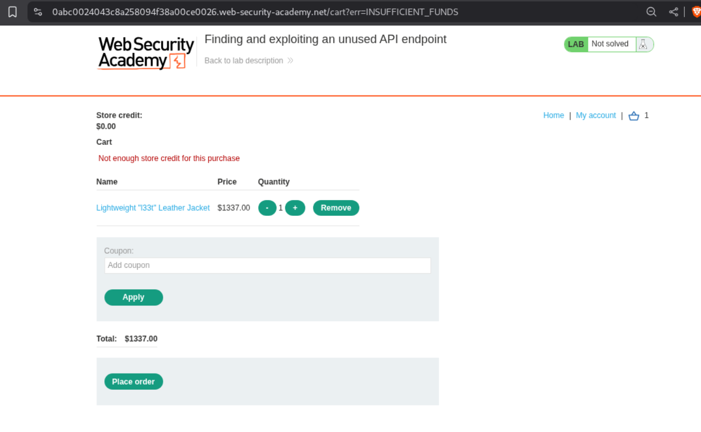Open the shopping basket icon
This screenshot has width=701, height=432.
click(x=634, y=116)
